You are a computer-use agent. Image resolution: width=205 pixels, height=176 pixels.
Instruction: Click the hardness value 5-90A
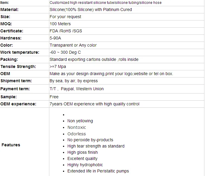(x=56, y=38)
